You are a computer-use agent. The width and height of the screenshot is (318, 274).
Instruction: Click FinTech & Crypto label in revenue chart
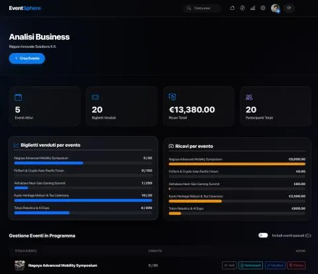click(x=193, y=171)
